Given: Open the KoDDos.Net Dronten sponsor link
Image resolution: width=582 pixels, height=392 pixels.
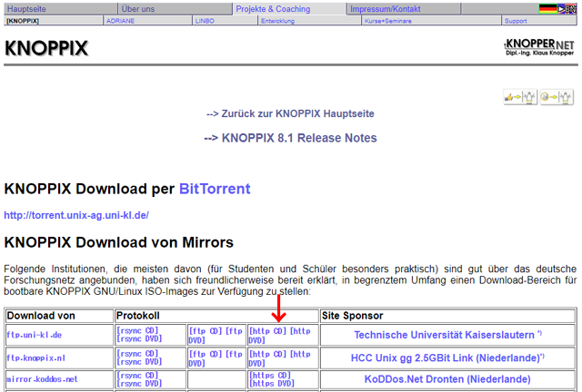Looking at the screenshot, I should coord(447,379).
